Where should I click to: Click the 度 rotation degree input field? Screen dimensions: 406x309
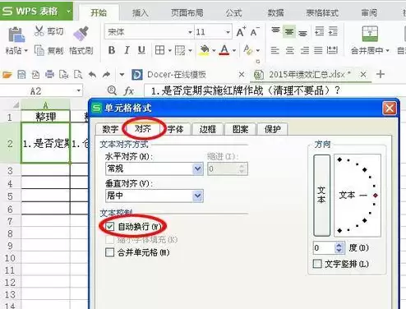click(x=325, y=248)
